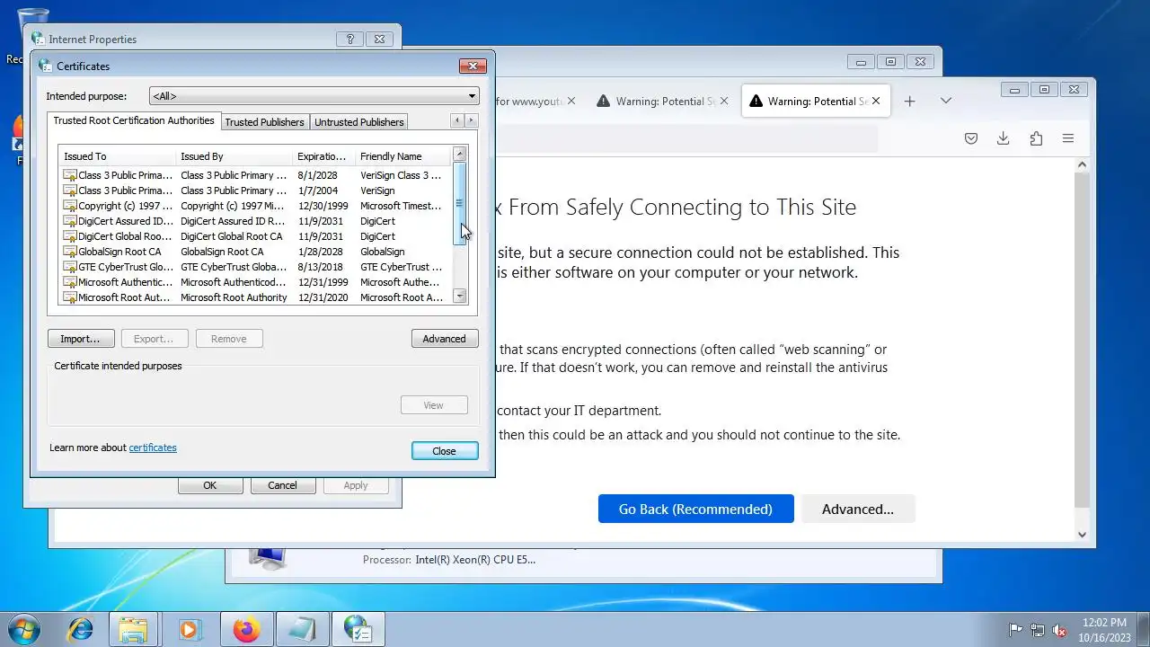Open Windows Explorer folder on taskbar
The image size is (1150, 647).
(133, 630)
